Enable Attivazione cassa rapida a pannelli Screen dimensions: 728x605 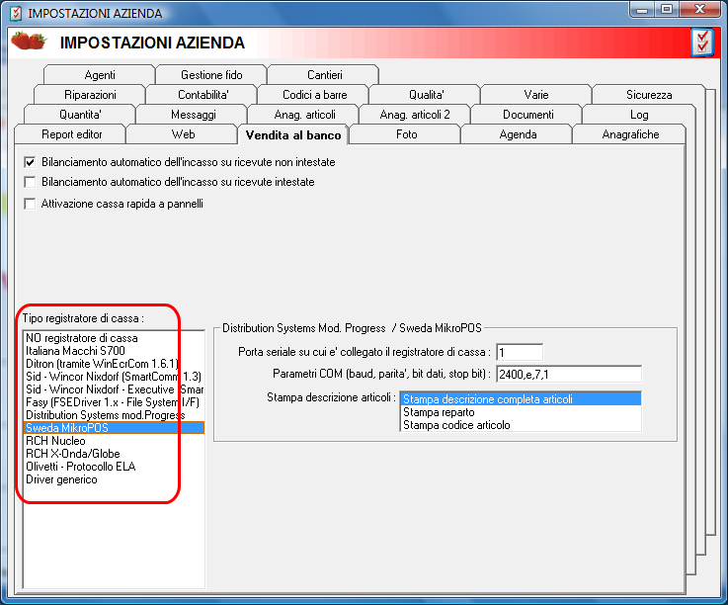pos(31,204)
